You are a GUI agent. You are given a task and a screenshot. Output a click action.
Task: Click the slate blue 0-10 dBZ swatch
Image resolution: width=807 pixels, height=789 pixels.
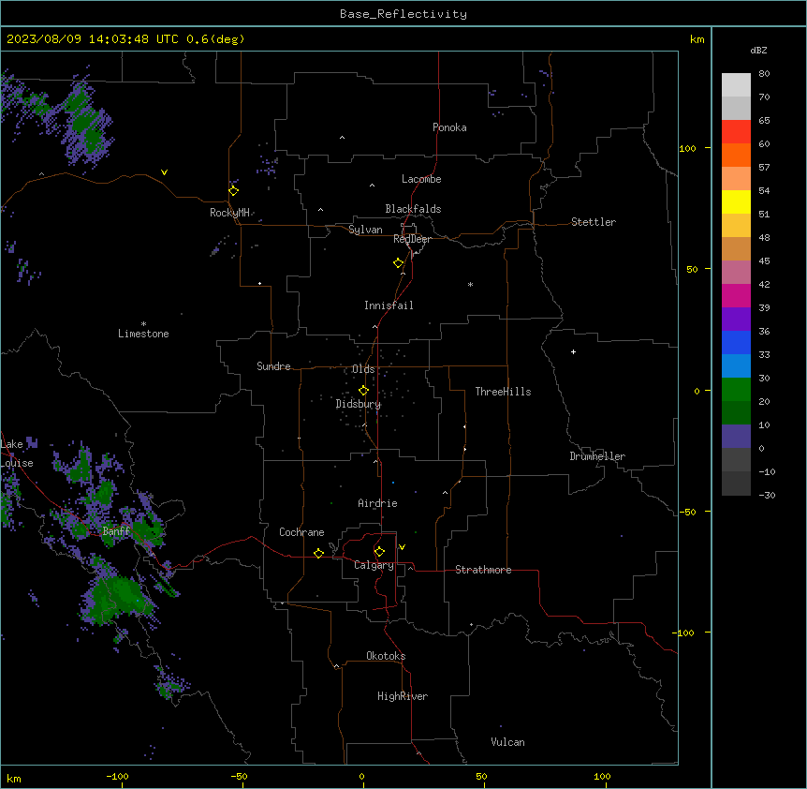[736, 437]
